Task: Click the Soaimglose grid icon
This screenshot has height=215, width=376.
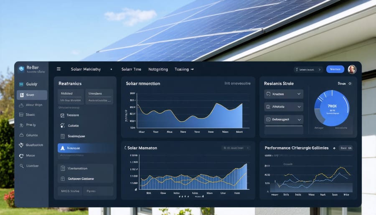Action: (63, 136)
